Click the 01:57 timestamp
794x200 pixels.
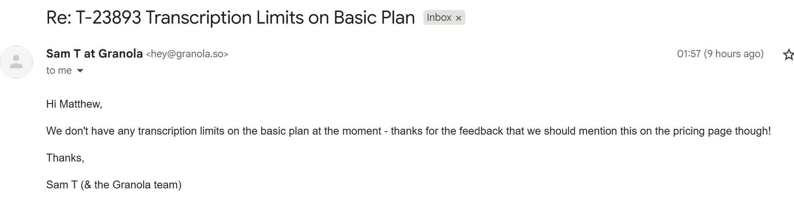tap(688, 54)
